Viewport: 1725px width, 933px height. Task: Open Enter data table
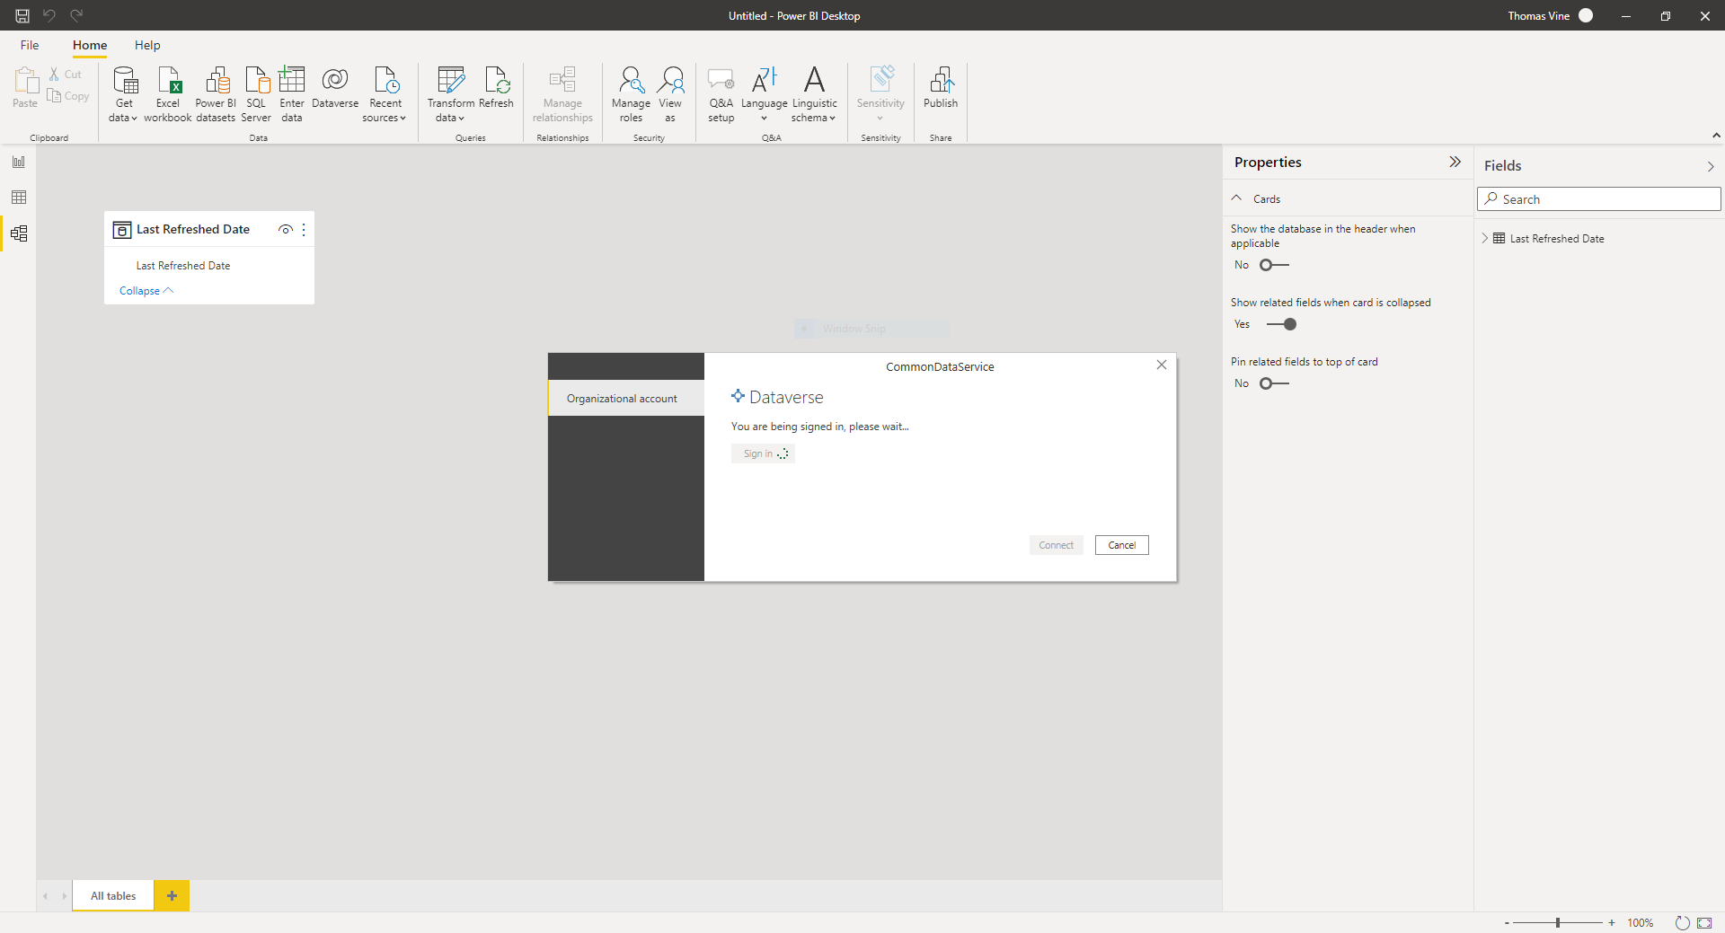tap(292, 94)
